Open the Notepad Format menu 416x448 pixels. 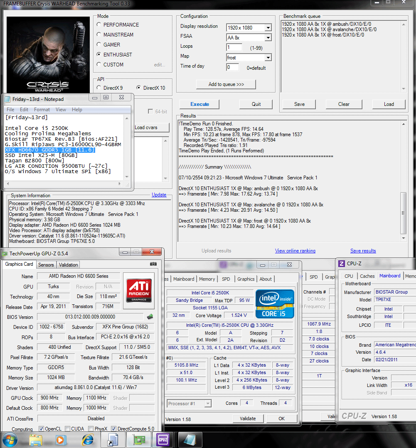[x=42, y=110]
